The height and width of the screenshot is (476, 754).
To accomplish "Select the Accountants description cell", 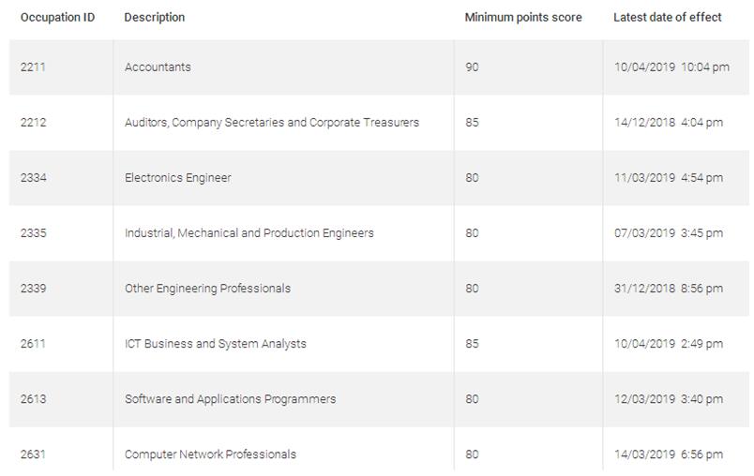I will point(158,67).
